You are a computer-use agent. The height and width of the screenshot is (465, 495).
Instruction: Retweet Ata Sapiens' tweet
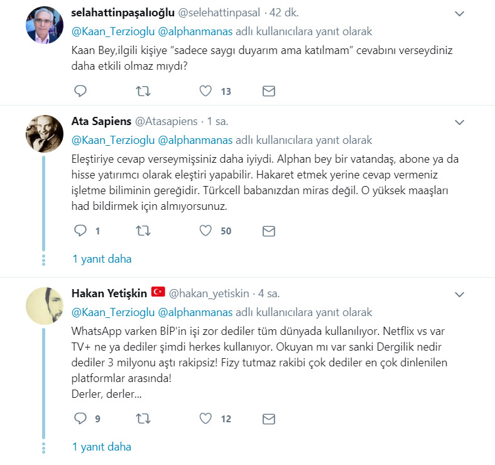(x=143, y=231)
